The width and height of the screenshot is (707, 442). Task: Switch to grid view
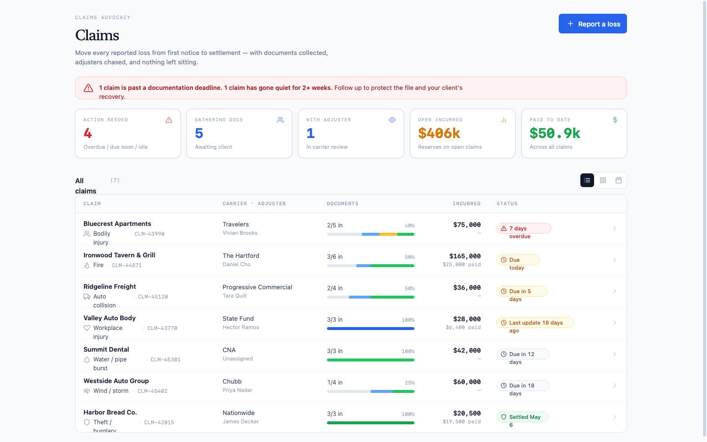coord(603,180)
